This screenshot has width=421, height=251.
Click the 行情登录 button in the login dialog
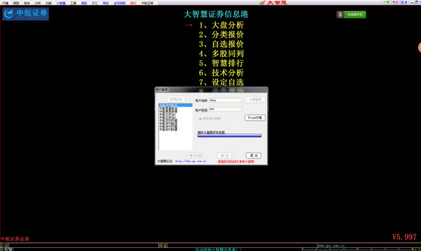point(255,99)
